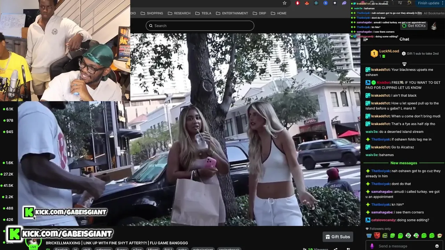445x250 pixels.
Task: Click waiv3e on the deserted island message
Action: (x=372, y=132)
